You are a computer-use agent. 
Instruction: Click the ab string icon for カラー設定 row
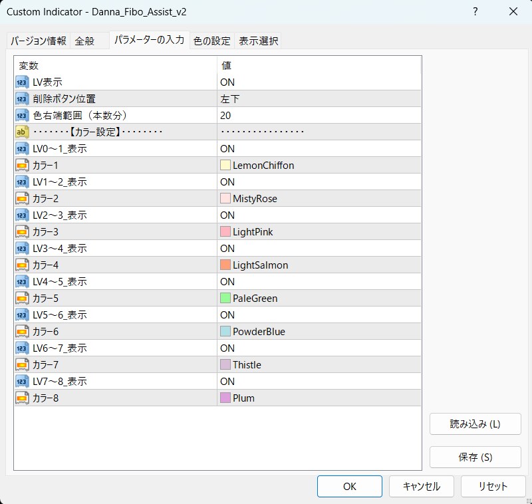coord(22,132)
